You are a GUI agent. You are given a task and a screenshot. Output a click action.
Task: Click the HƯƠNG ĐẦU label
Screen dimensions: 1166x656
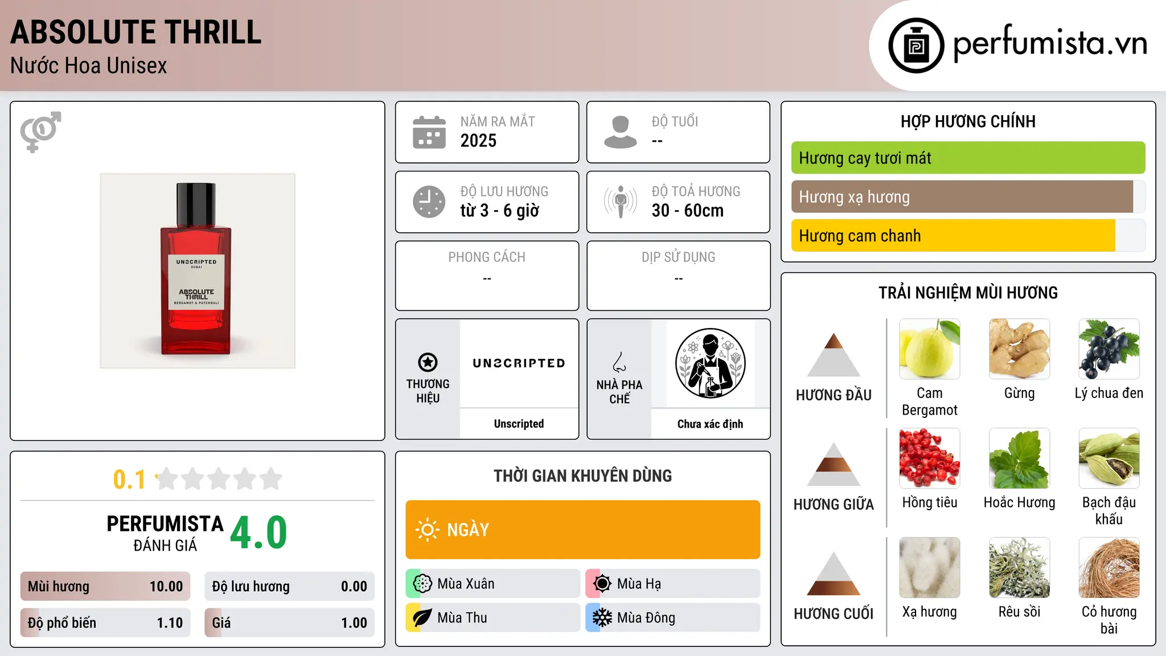click(x=834, y=395)
